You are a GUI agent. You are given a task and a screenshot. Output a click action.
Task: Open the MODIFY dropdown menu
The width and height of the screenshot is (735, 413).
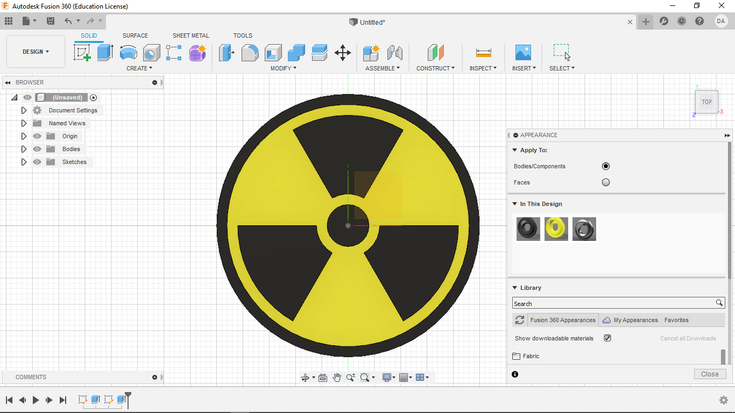pos(283,68)
